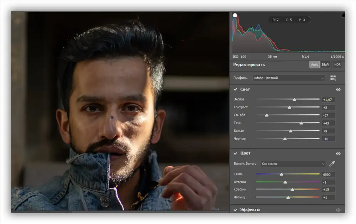Toggle shadow clipping warning on histogram
The height and width of the screenshot is (224, 356).
(x=234, y=15)
